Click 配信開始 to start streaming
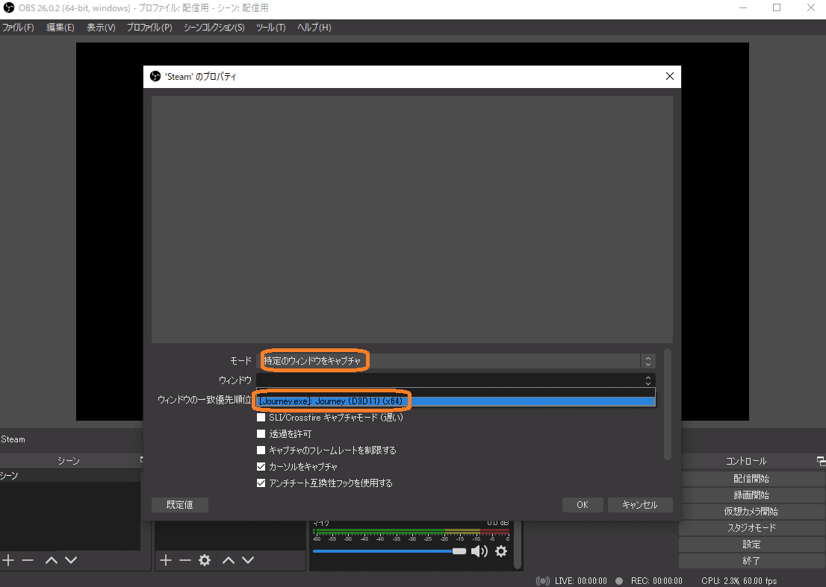This screenshot has height=587, width=826. pos(752,479)
